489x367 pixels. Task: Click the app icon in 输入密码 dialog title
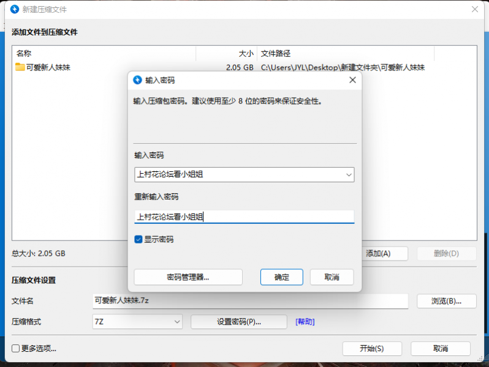click(x=138, y=80)
